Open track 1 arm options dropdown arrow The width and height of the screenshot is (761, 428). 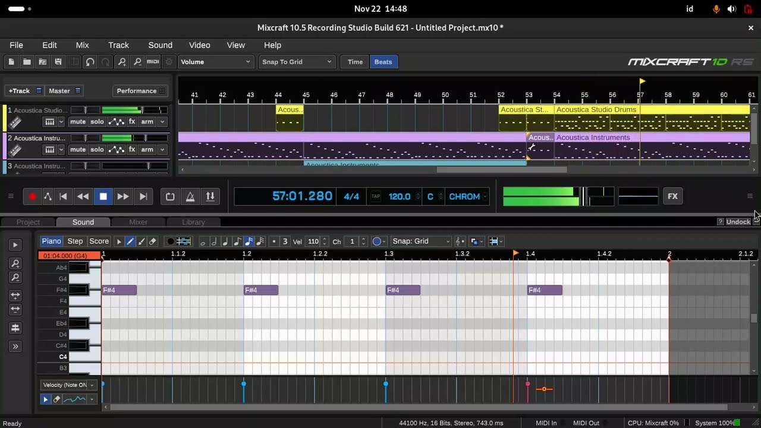click(162, 122)
